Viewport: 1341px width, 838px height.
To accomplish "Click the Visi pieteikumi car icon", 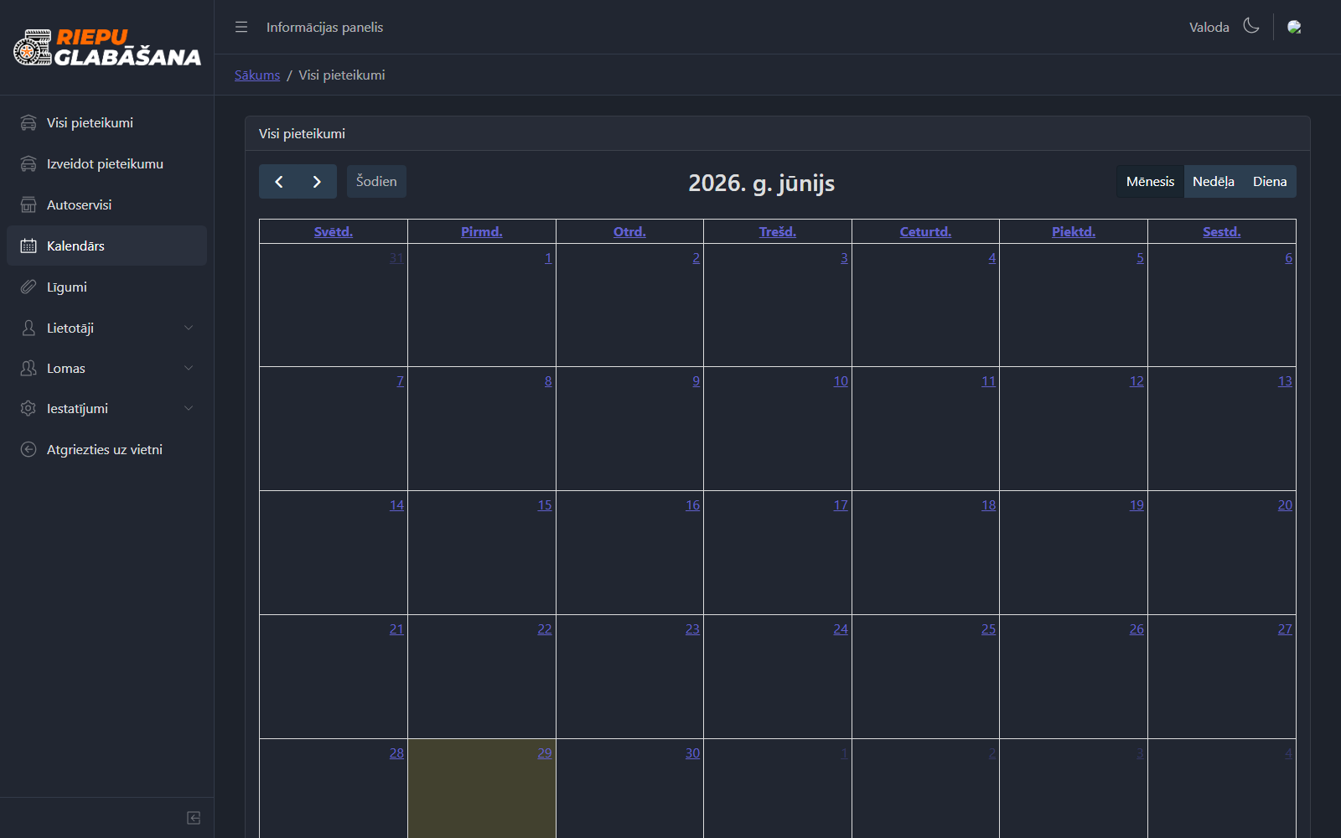I will 28,123.
